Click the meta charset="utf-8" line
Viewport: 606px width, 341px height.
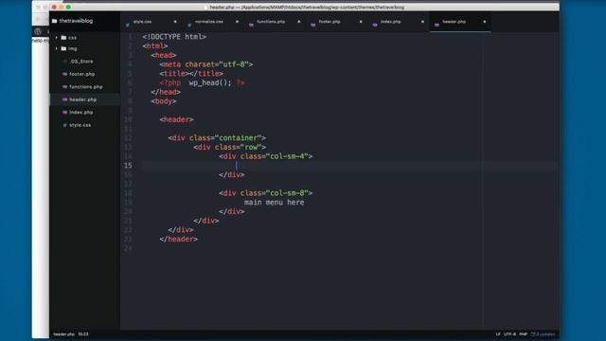[206, 64]
